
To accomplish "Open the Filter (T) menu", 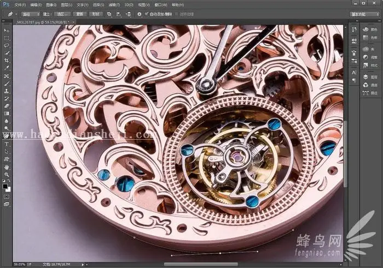I will click(114, 5).
